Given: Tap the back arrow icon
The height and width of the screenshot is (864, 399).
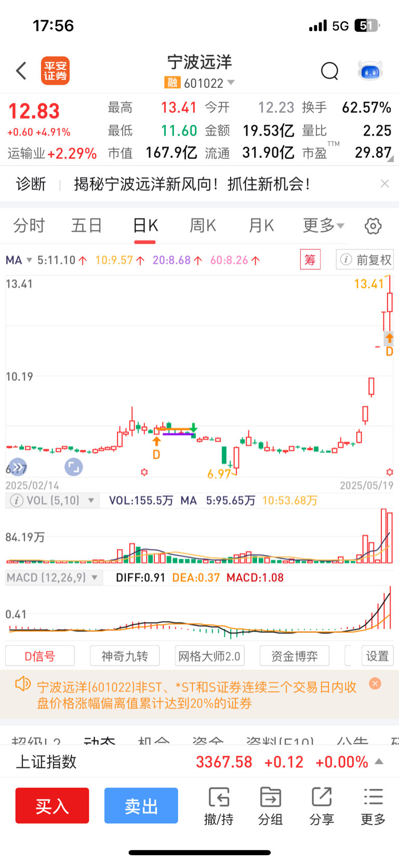Looking at the screenshot, I should 21,71.
